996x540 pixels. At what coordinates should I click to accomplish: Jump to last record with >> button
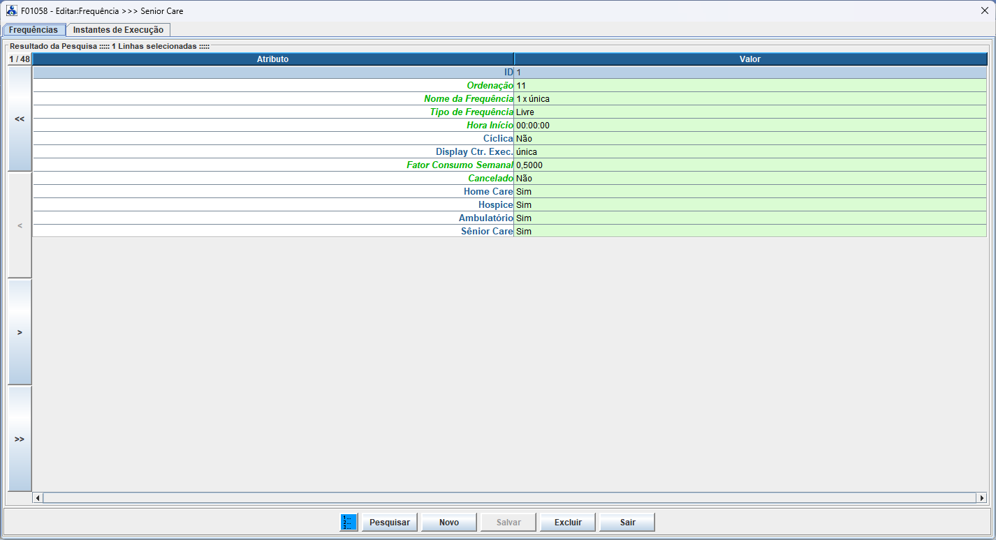click(x=20, y=439)
